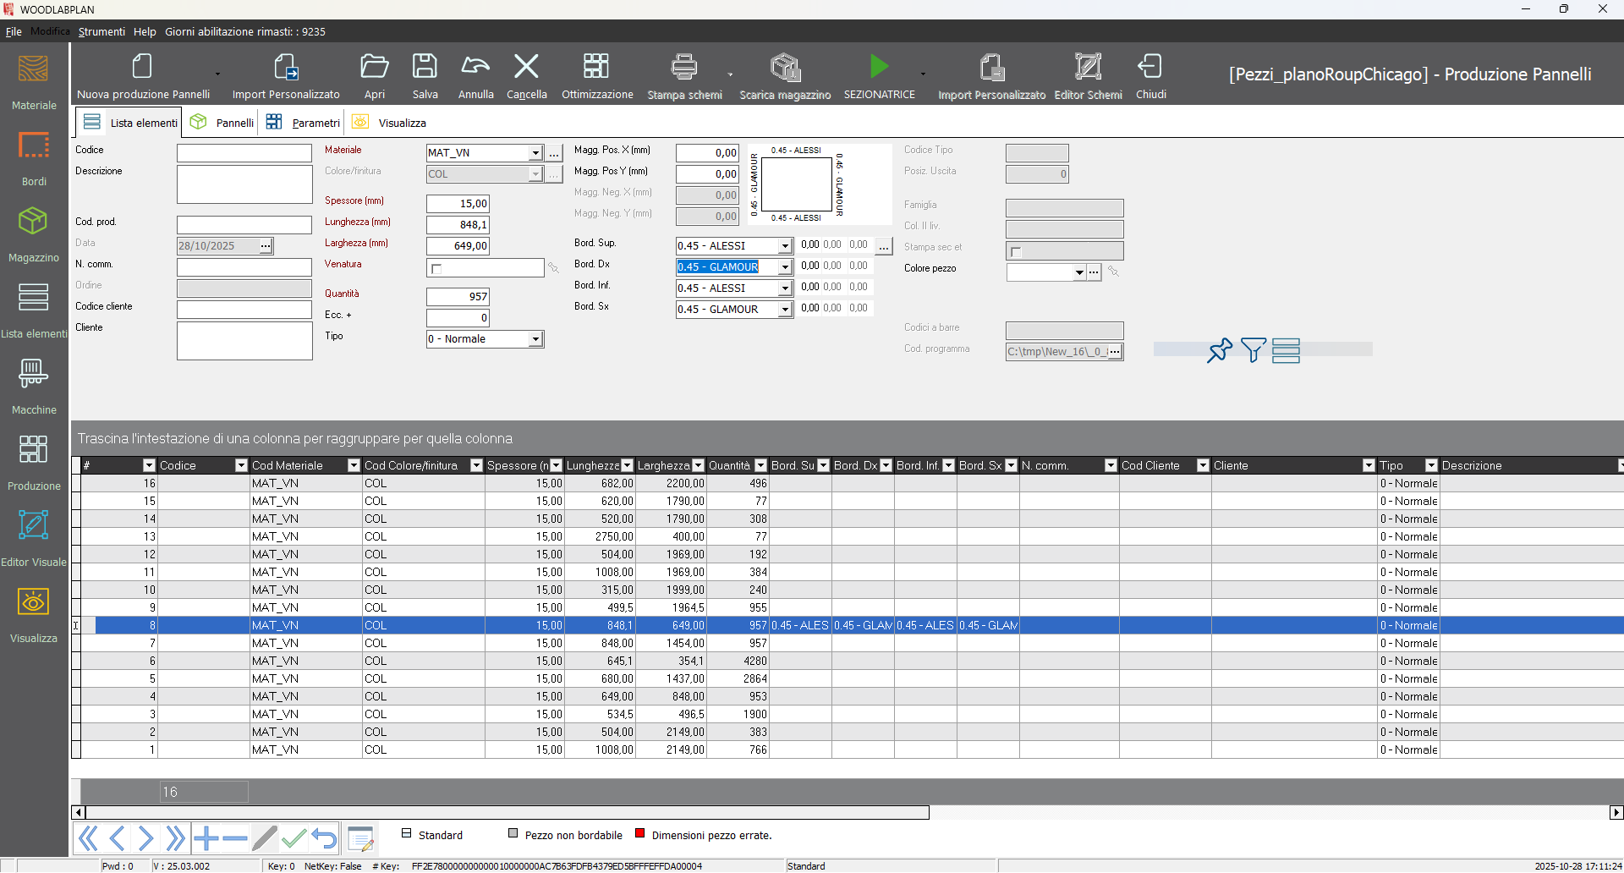Expand the Bord. Sup. ALESSI dropdown
1624x873 pixels.
tap(785, 246)
